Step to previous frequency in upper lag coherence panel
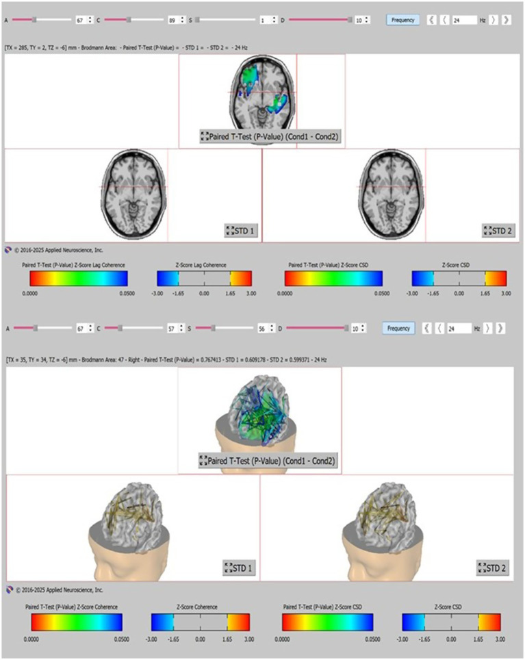 445,20
